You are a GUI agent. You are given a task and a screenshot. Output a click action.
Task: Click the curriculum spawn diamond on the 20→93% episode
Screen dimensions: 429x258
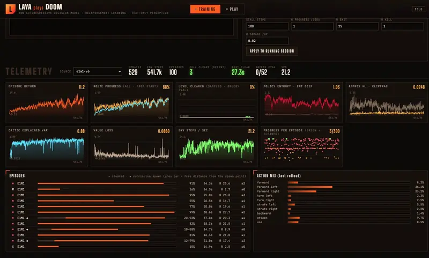point(27,218)
